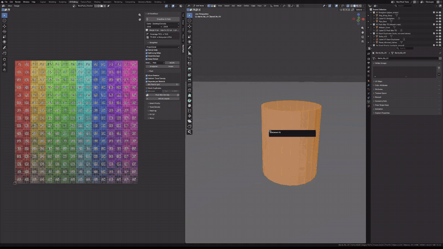Image resolution: width=443 pixels, height=249 pixels.
Task: Click the angle value field showing 60.00
Action: pyautogui.click(x=172, y=63)
